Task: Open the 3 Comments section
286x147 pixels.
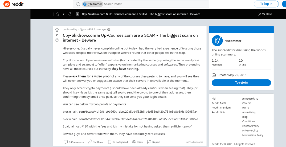Action: [74, 142]
